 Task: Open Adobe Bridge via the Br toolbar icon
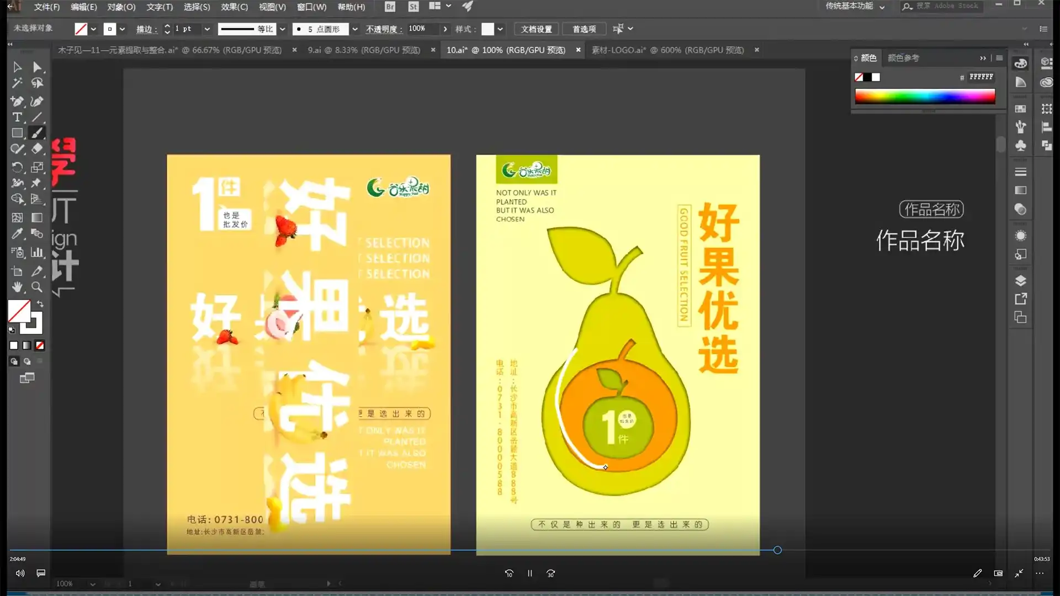pyautogui.click(x=389, y=6)
